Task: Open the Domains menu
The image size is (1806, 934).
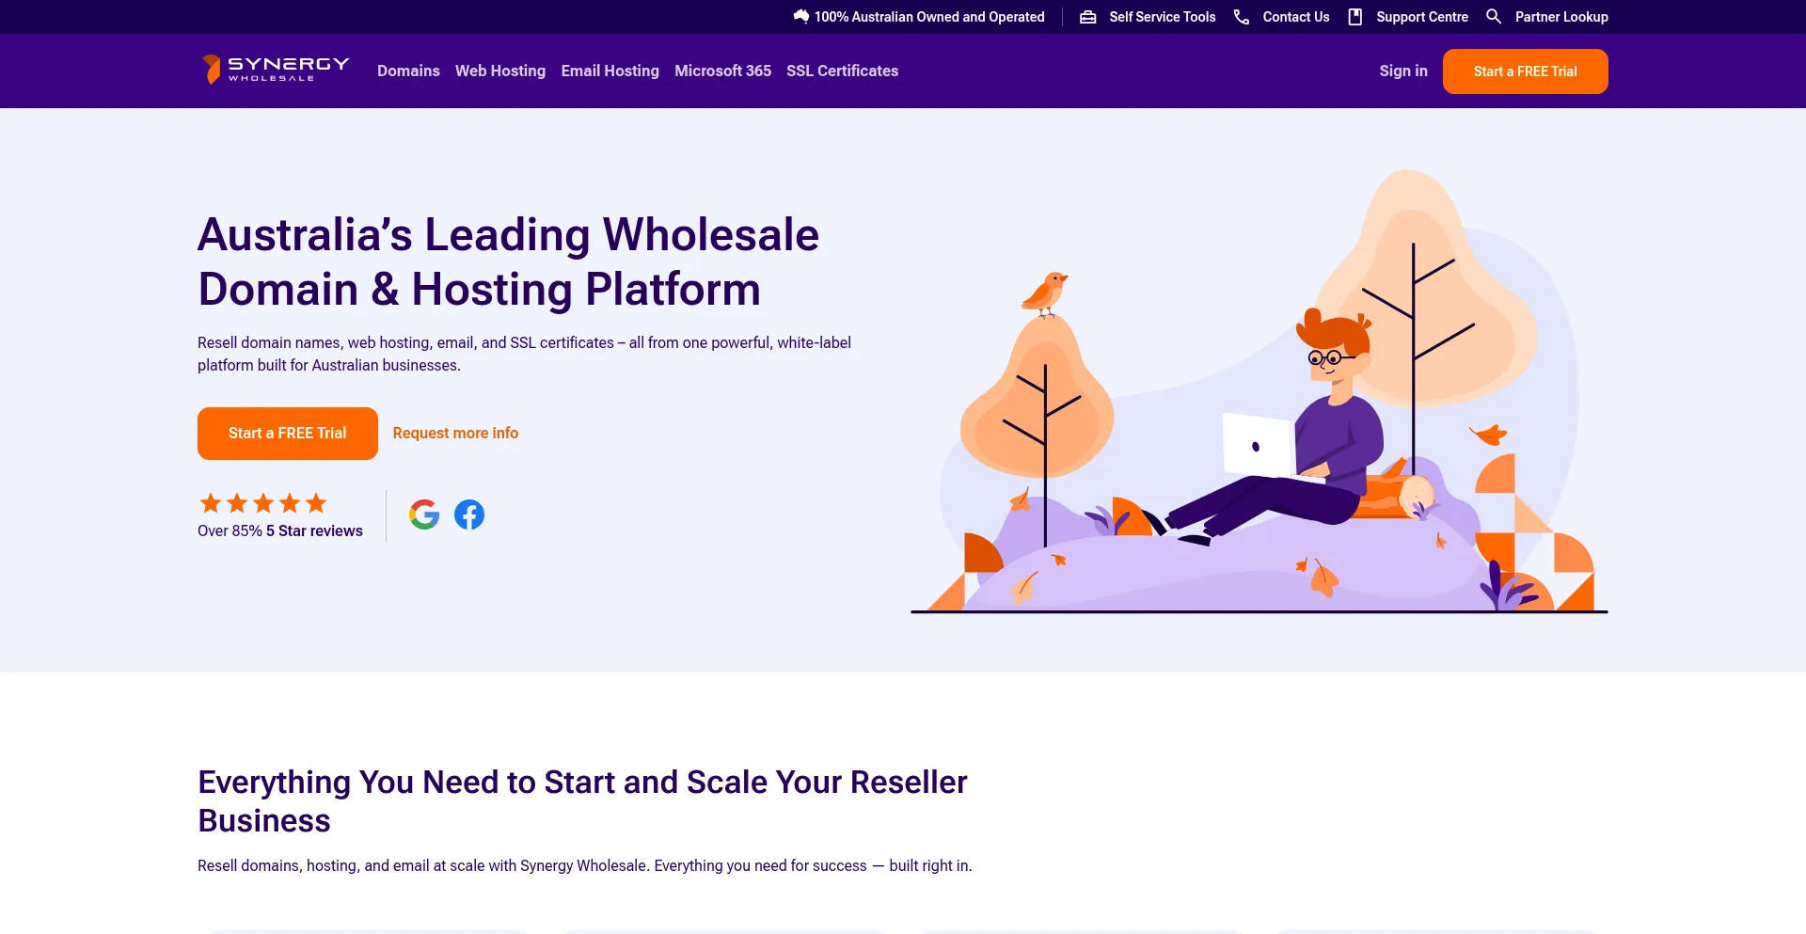Action: (x=408, y=71)
